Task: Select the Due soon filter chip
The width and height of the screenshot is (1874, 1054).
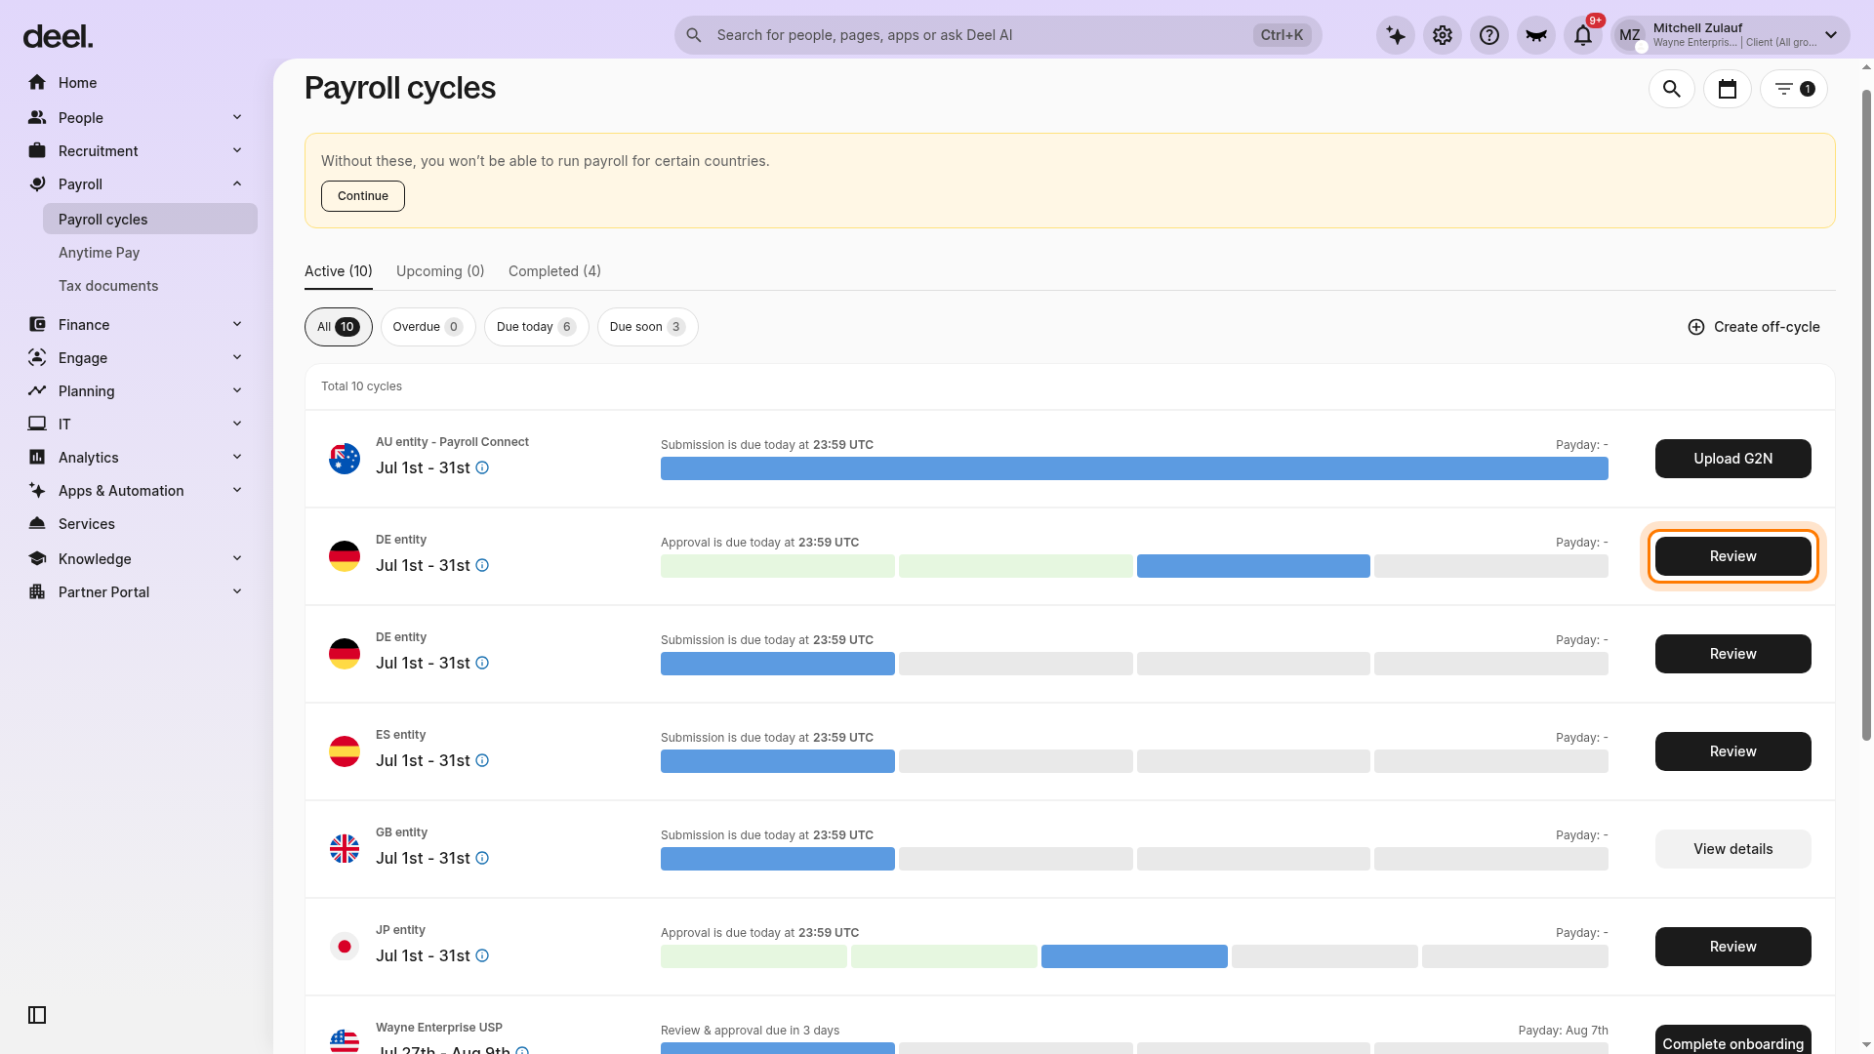Action: pos(647,327)
